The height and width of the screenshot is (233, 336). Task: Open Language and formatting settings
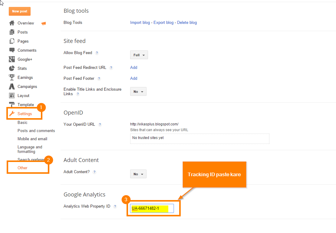point(30,149)
